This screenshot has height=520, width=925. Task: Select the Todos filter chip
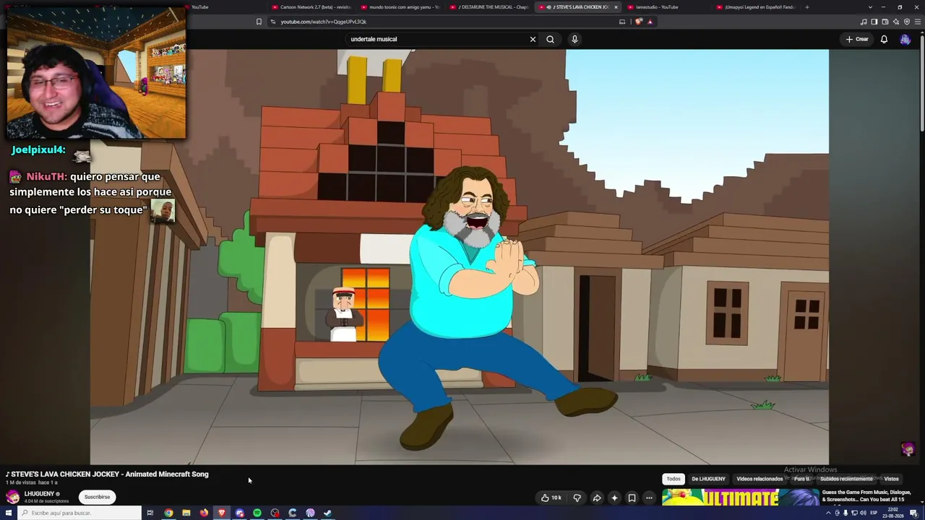pyautogui.click(x=674, y=479)
